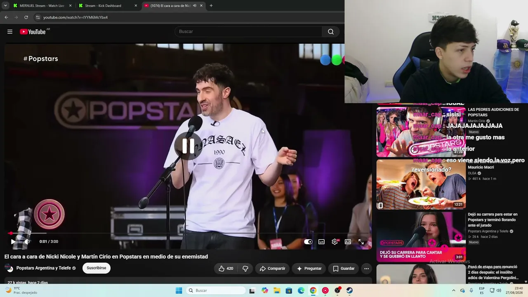Subscribe using the Suscribirse button

tap(96, 268)
